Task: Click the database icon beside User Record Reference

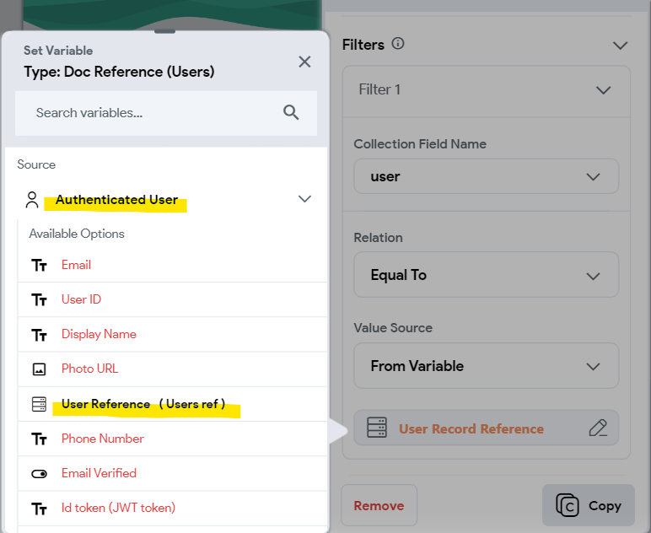Action: pyautogui.click(x=377, y=428)
